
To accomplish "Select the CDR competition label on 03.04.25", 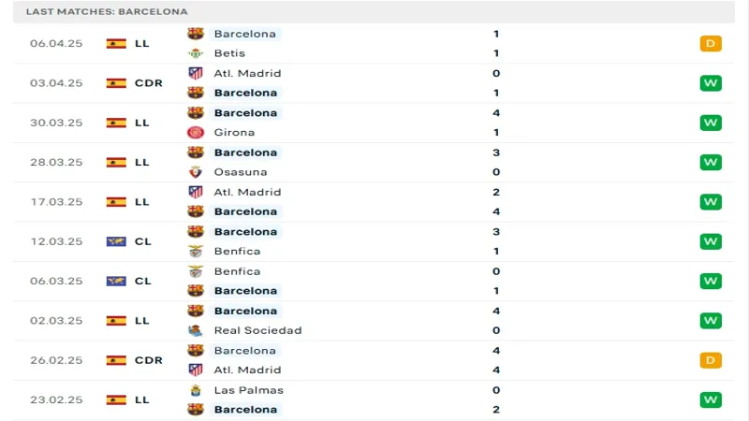I will 149,83.
